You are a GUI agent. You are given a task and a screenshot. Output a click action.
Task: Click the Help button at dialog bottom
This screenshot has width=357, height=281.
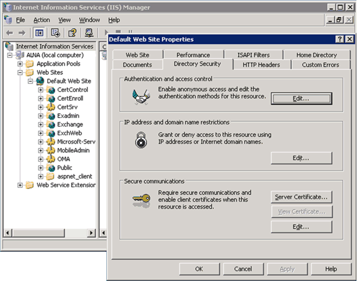click(x=331, y=269)
